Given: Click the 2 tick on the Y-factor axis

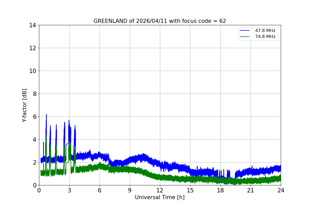Looking at the screenshot, I should (34, 162).
